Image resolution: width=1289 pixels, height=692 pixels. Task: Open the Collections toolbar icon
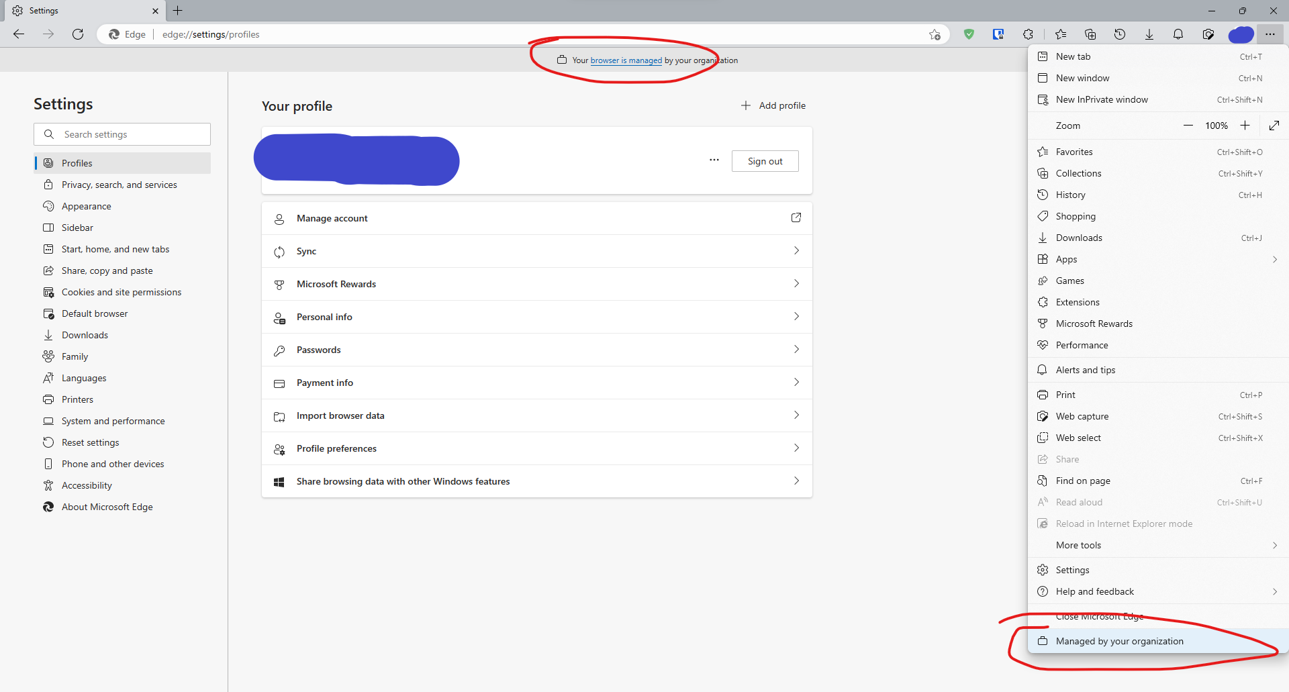1090,34
